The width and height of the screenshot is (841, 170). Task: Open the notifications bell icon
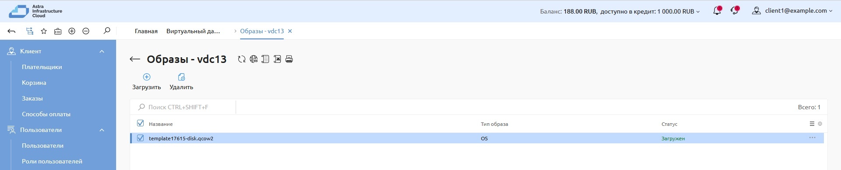pyautogui.click(x=717, y=11)
